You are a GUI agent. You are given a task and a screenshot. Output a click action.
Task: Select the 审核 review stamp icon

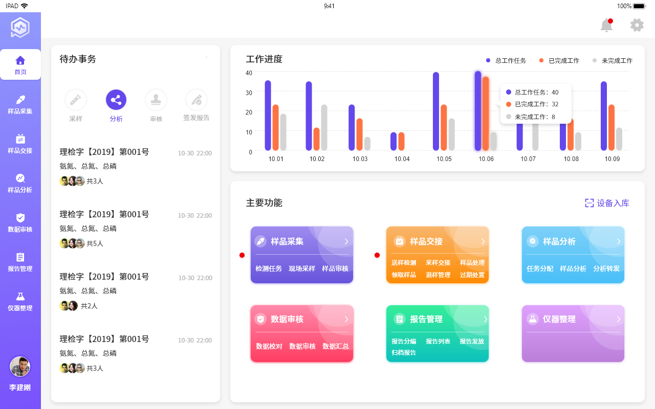tap(156, 100)
